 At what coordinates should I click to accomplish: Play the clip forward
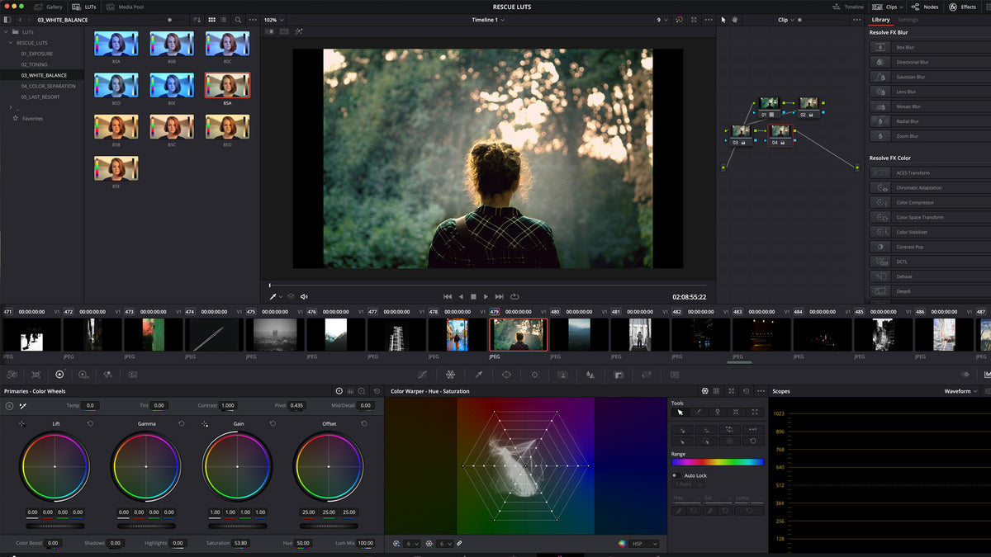coord(486,296)
